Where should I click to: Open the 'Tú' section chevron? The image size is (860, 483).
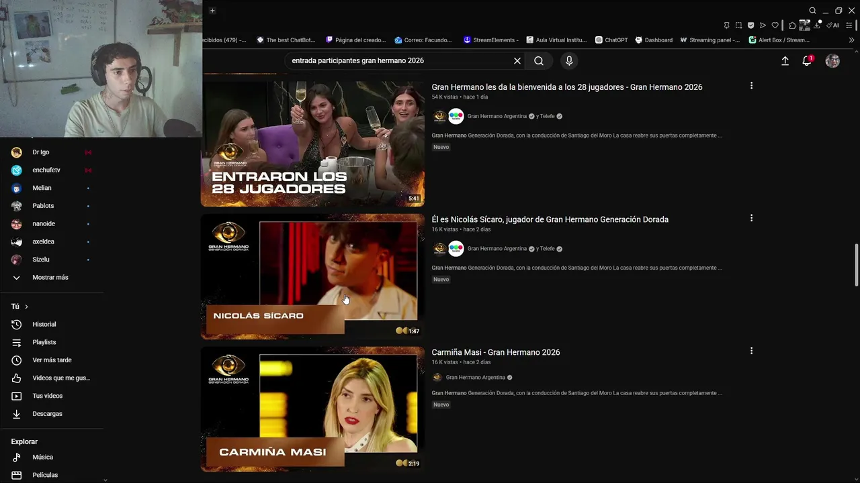[26, 307]
